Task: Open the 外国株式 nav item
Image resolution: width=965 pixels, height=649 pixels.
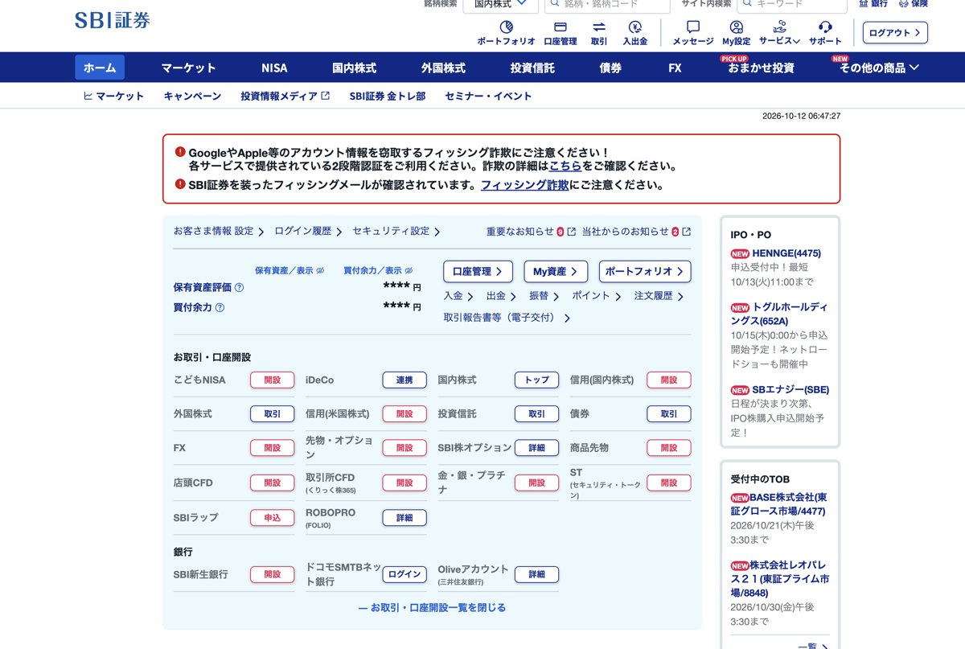Action: [443, 68]
